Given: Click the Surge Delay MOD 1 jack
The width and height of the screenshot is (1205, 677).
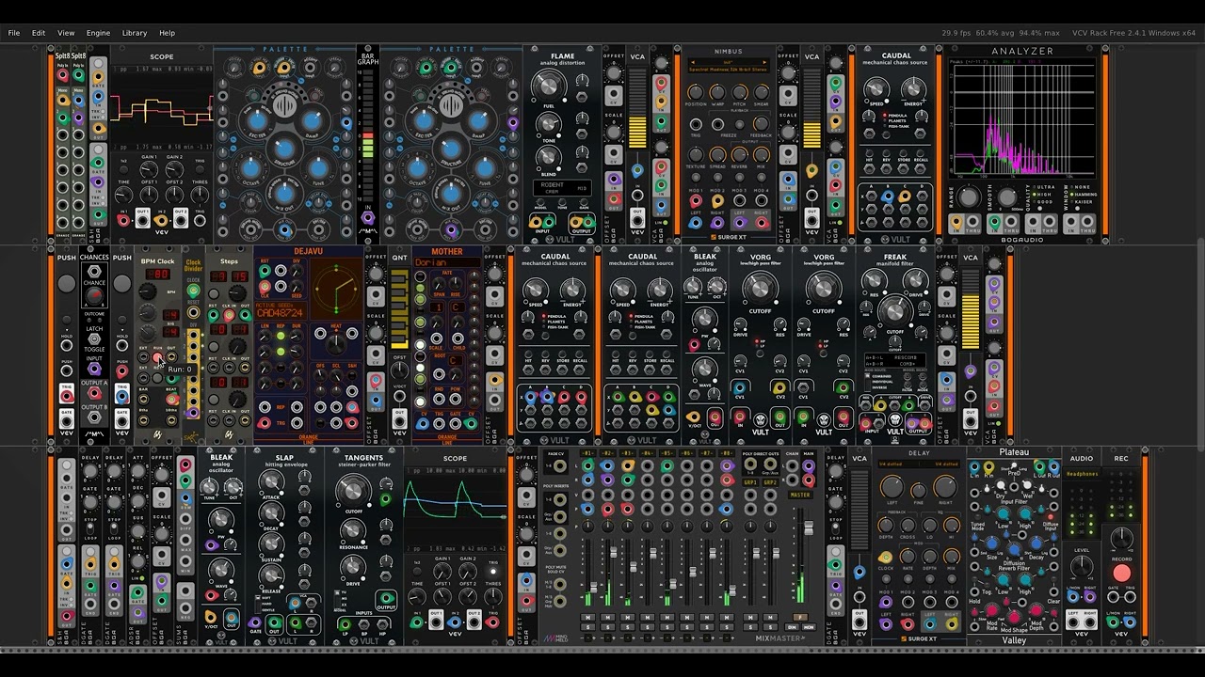Looking at the screenshot, I should tap(886, 604).
